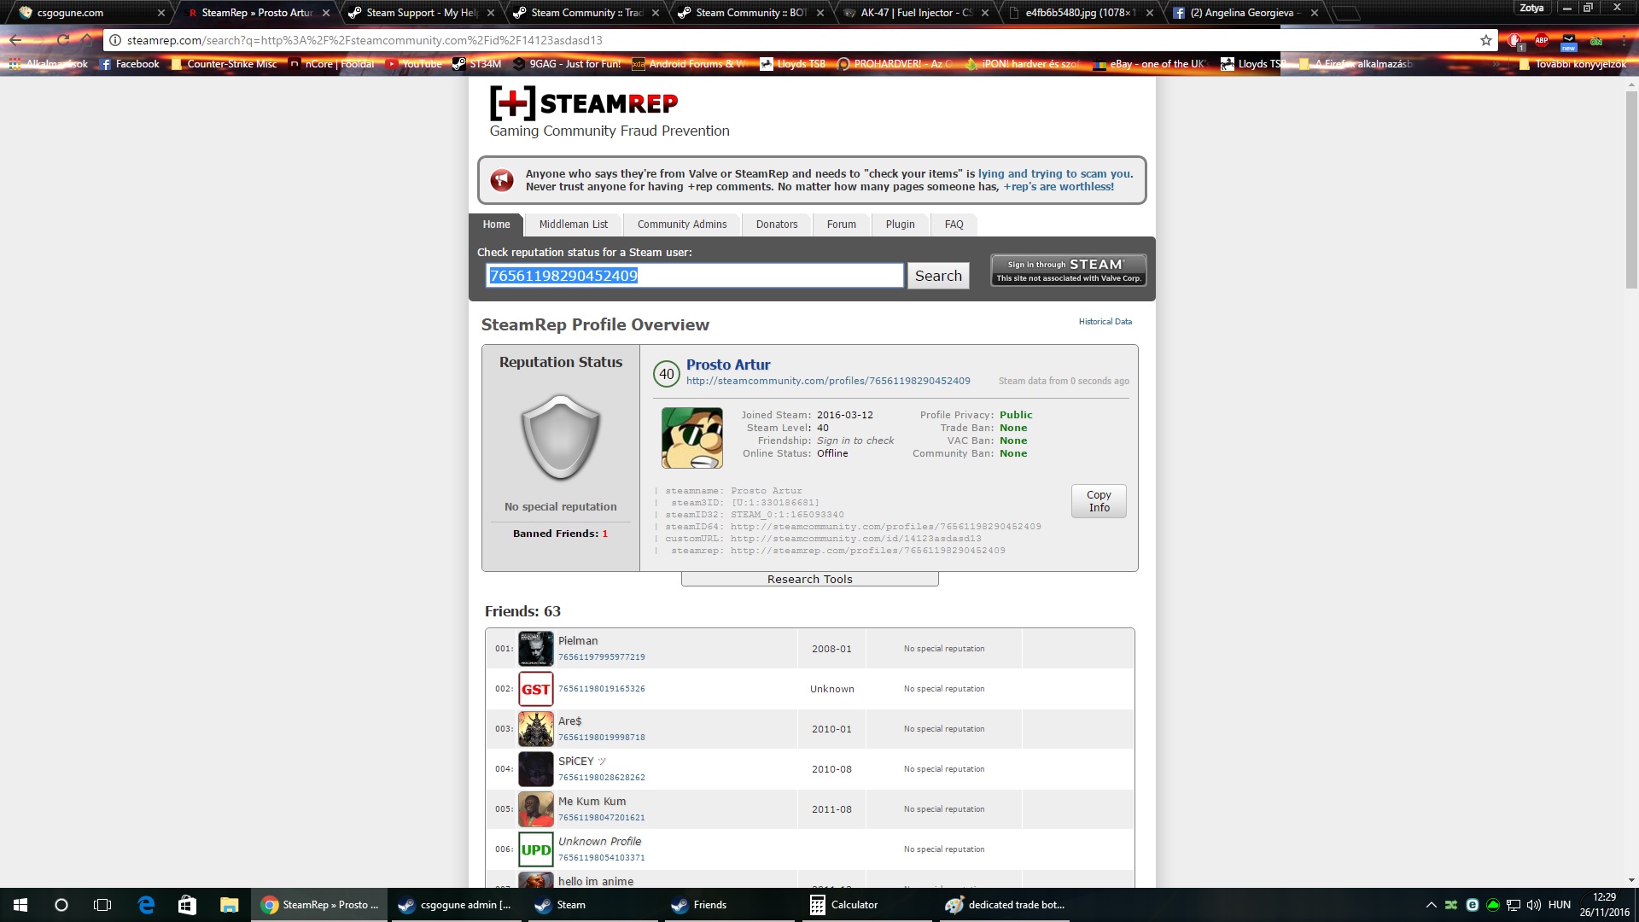
Task: Open the Calculator taskbar icon
Action: (x=843, y=905)
